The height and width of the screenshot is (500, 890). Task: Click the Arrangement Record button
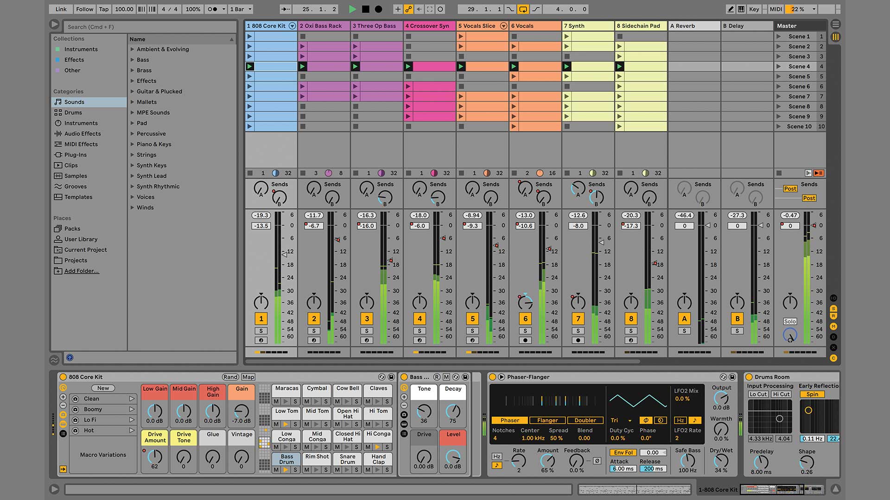[x=379, y=9]
